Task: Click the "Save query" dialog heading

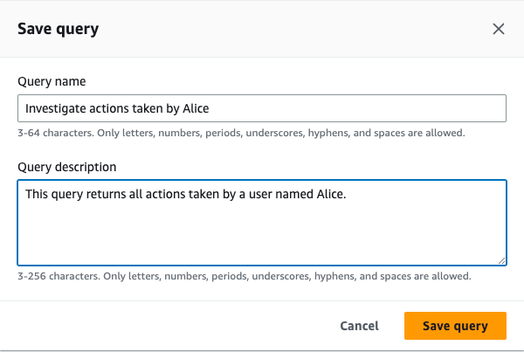Action: (x=58, y=29)
